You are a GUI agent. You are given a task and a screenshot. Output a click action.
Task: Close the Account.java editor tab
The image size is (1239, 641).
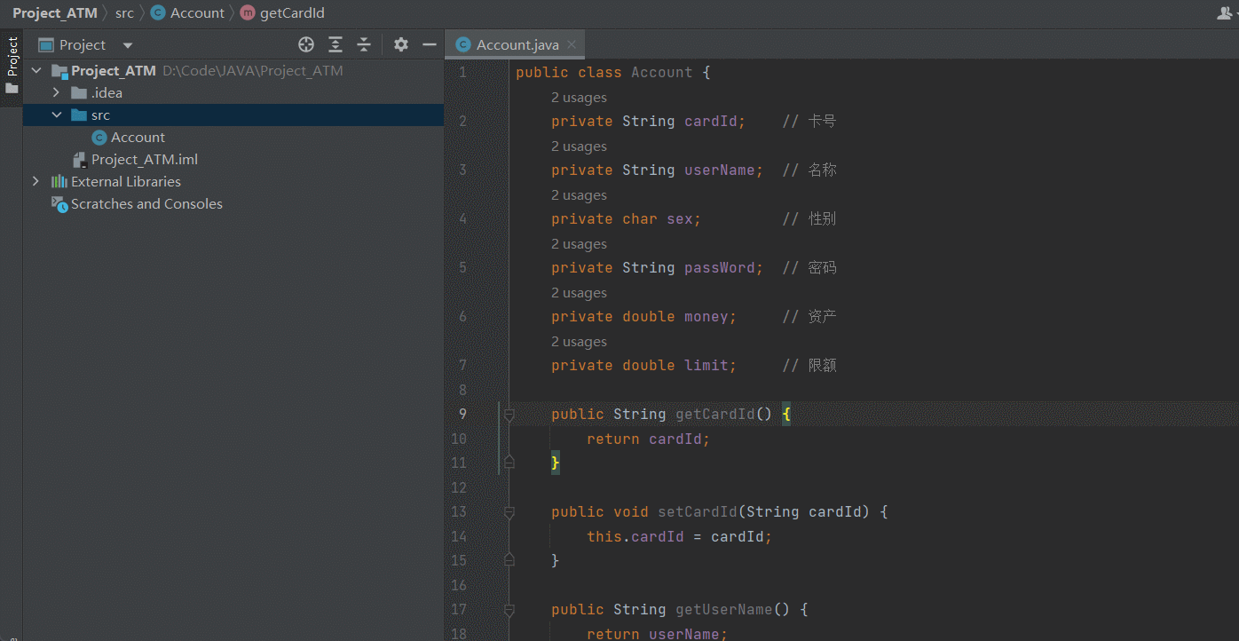(x=572, y=44)
